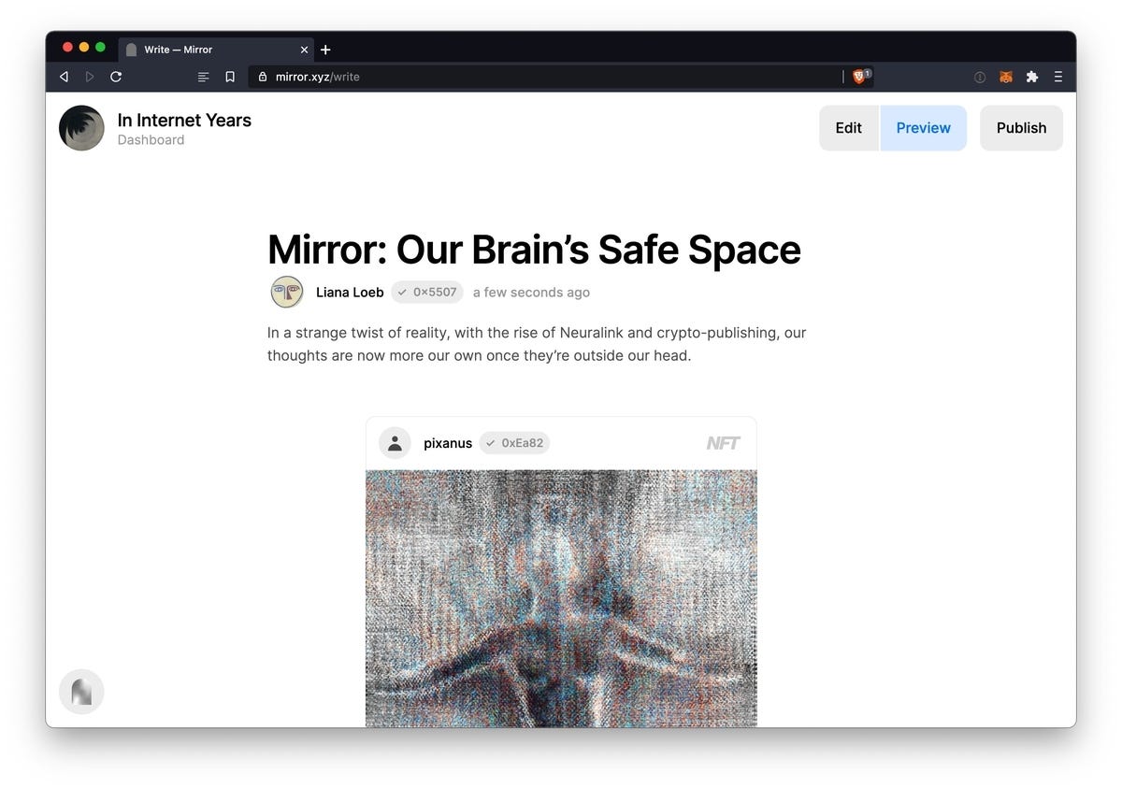Switch to Preview mode
The height and width of the screenshot is (788, 1122).
pos(923,128)
